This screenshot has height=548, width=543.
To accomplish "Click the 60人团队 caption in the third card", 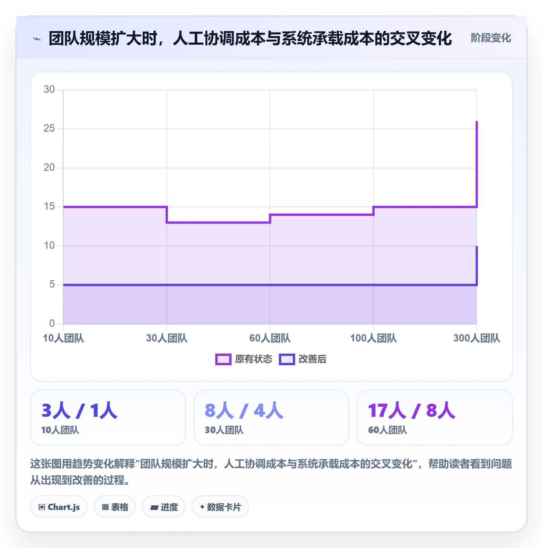I will coord(387,430).
